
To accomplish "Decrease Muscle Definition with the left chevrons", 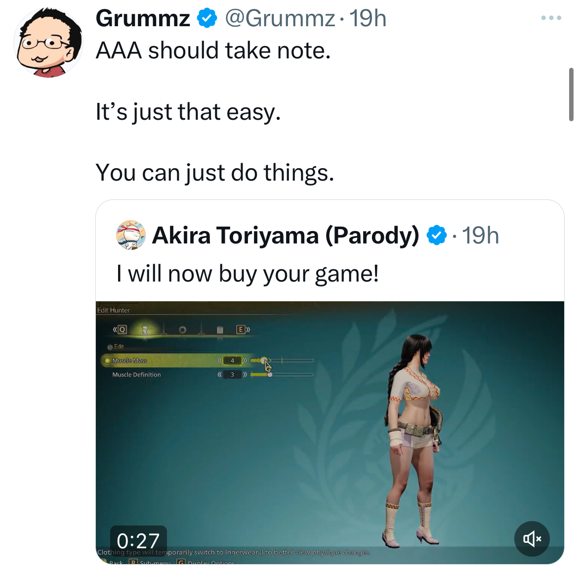I will click(220, 375).
